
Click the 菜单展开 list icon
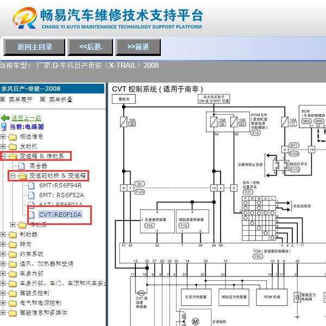[3, 99]
